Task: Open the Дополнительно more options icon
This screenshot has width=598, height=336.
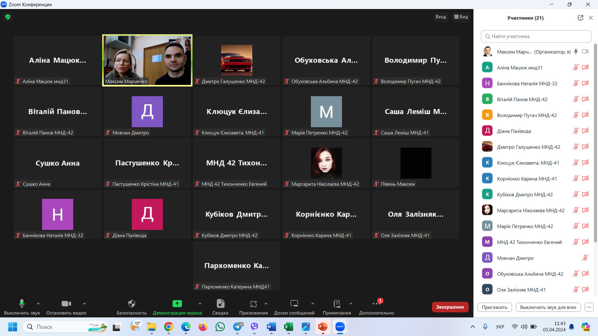Action: 376,303
